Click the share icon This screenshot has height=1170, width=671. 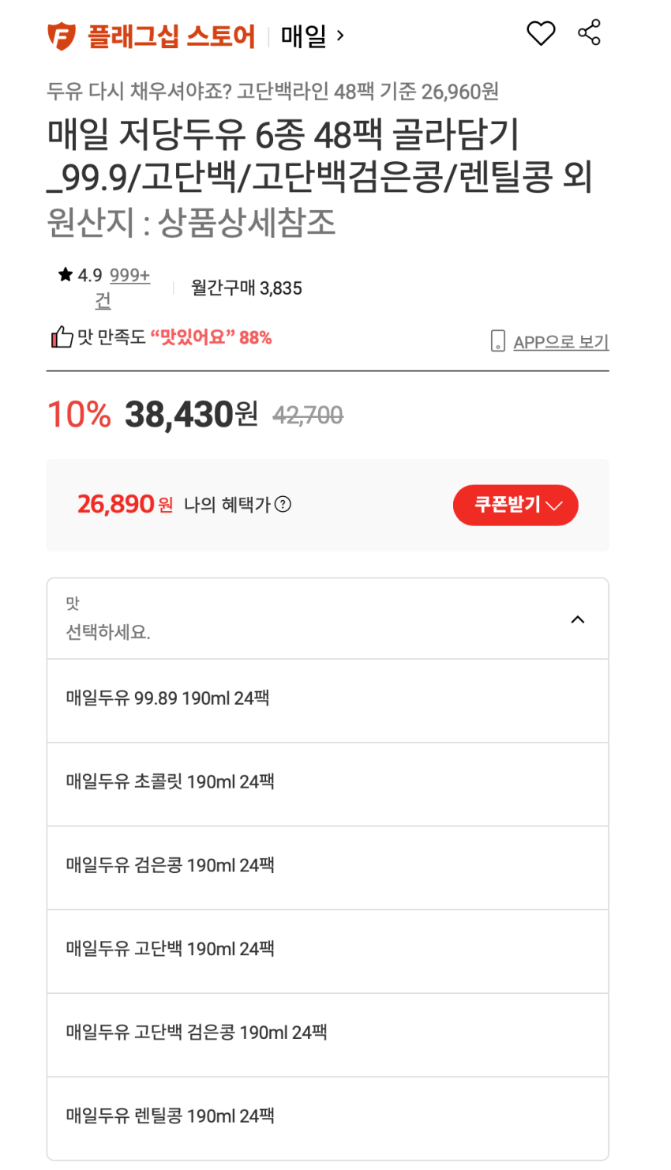(589, 33)
